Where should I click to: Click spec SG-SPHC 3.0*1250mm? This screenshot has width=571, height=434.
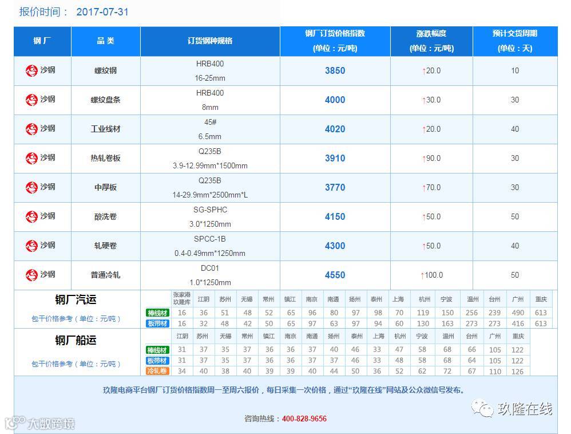coord(210,217)
